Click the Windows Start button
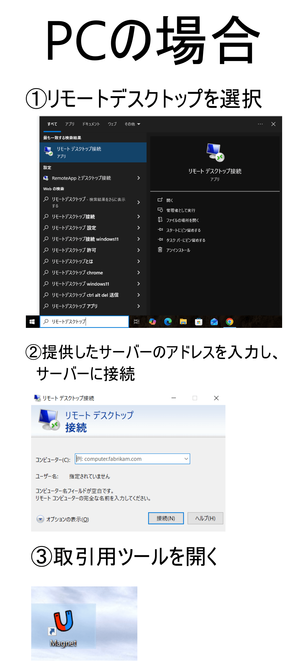The image size is (308, 669). [x=32, y=322]
